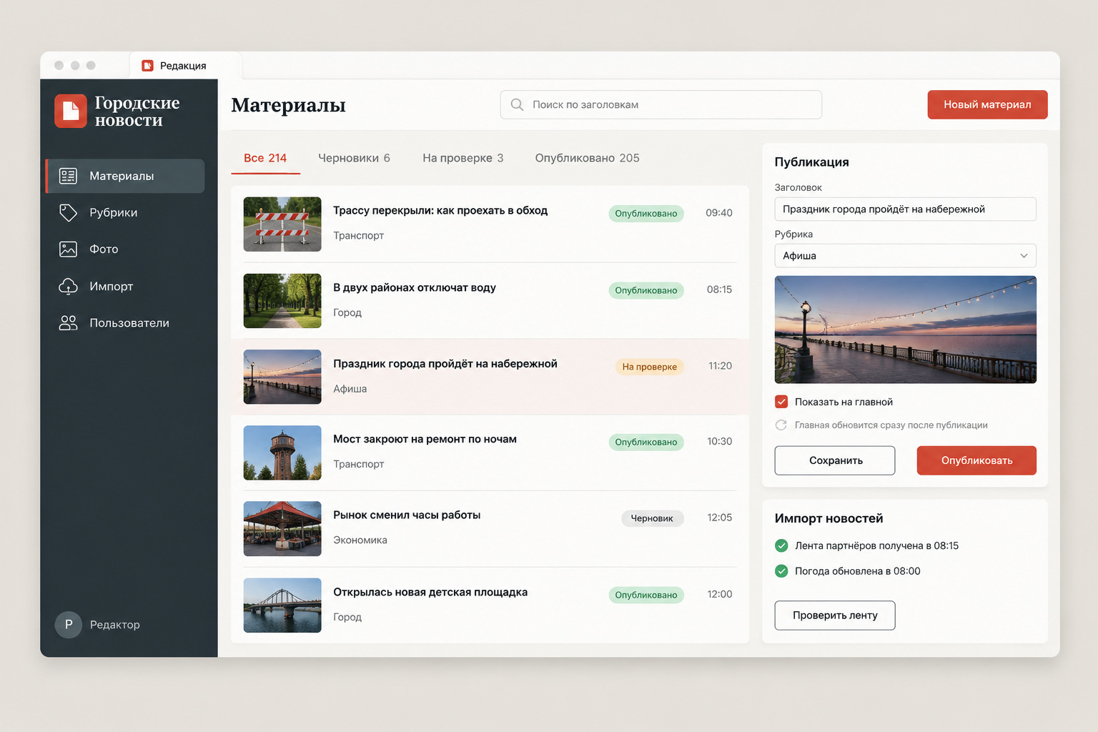Switch to the Черновики tab
Image resolution: width=1098 pixels, height=732 pixels.
pyautogui.click(x=354, y=158)
